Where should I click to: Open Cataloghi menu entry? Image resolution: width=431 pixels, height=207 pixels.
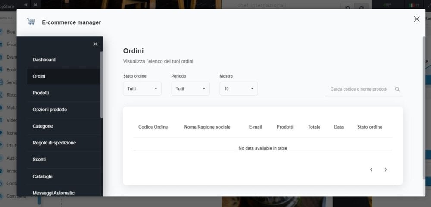pos(43,176)
